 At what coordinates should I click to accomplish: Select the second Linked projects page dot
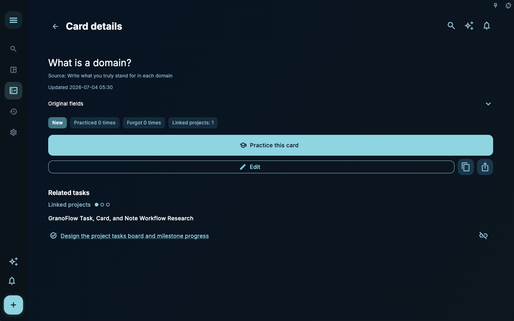[102, 205]
